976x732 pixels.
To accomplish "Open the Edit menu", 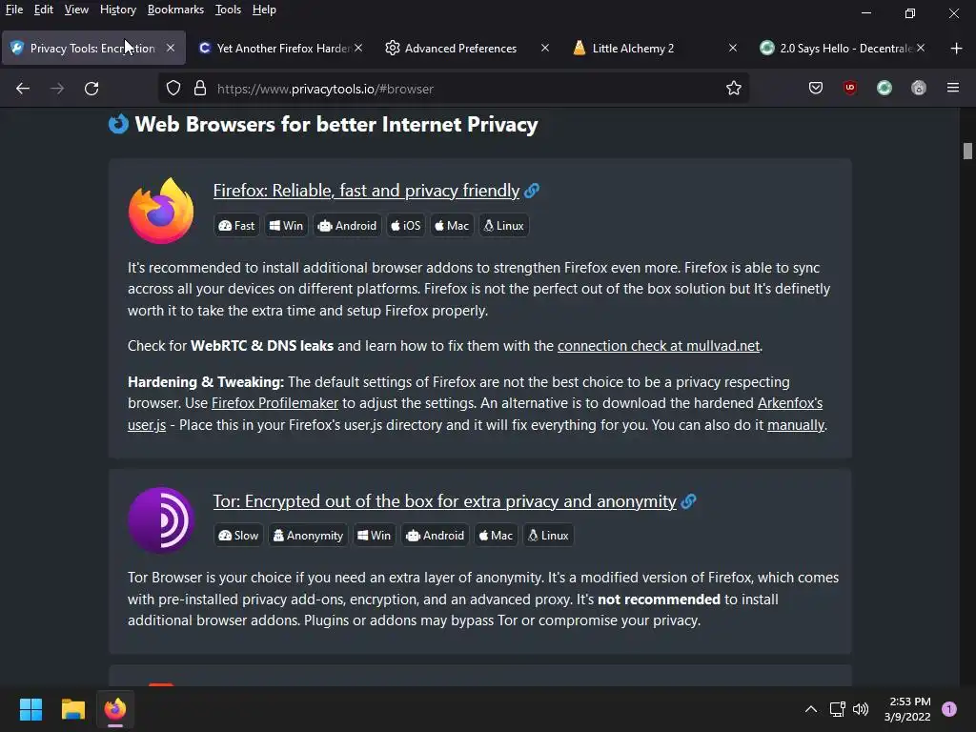I will coord(44,10).
